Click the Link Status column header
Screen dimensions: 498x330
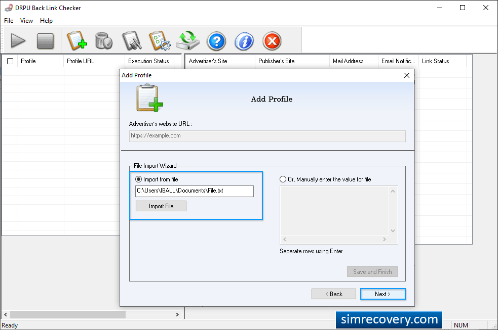(x=442, y=61)
